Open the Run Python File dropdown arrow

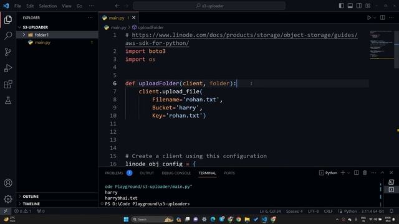pyautogui.click(x=375, y=18)
